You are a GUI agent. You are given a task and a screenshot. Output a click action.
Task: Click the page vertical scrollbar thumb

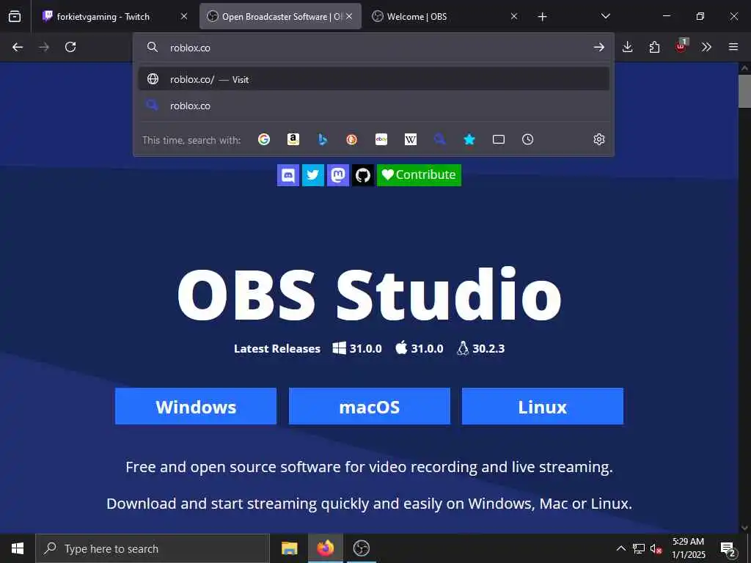point(744,91)
